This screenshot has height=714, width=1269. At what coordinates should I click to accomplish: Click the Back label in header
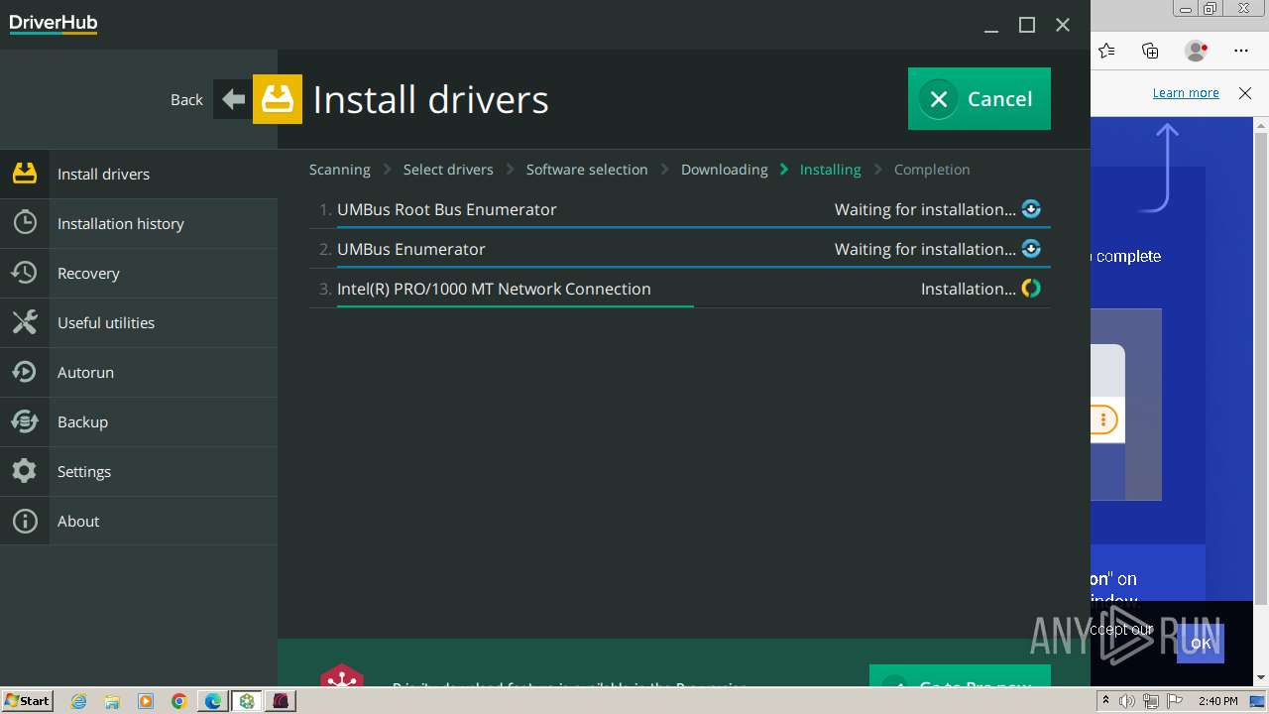pos(186,99)
